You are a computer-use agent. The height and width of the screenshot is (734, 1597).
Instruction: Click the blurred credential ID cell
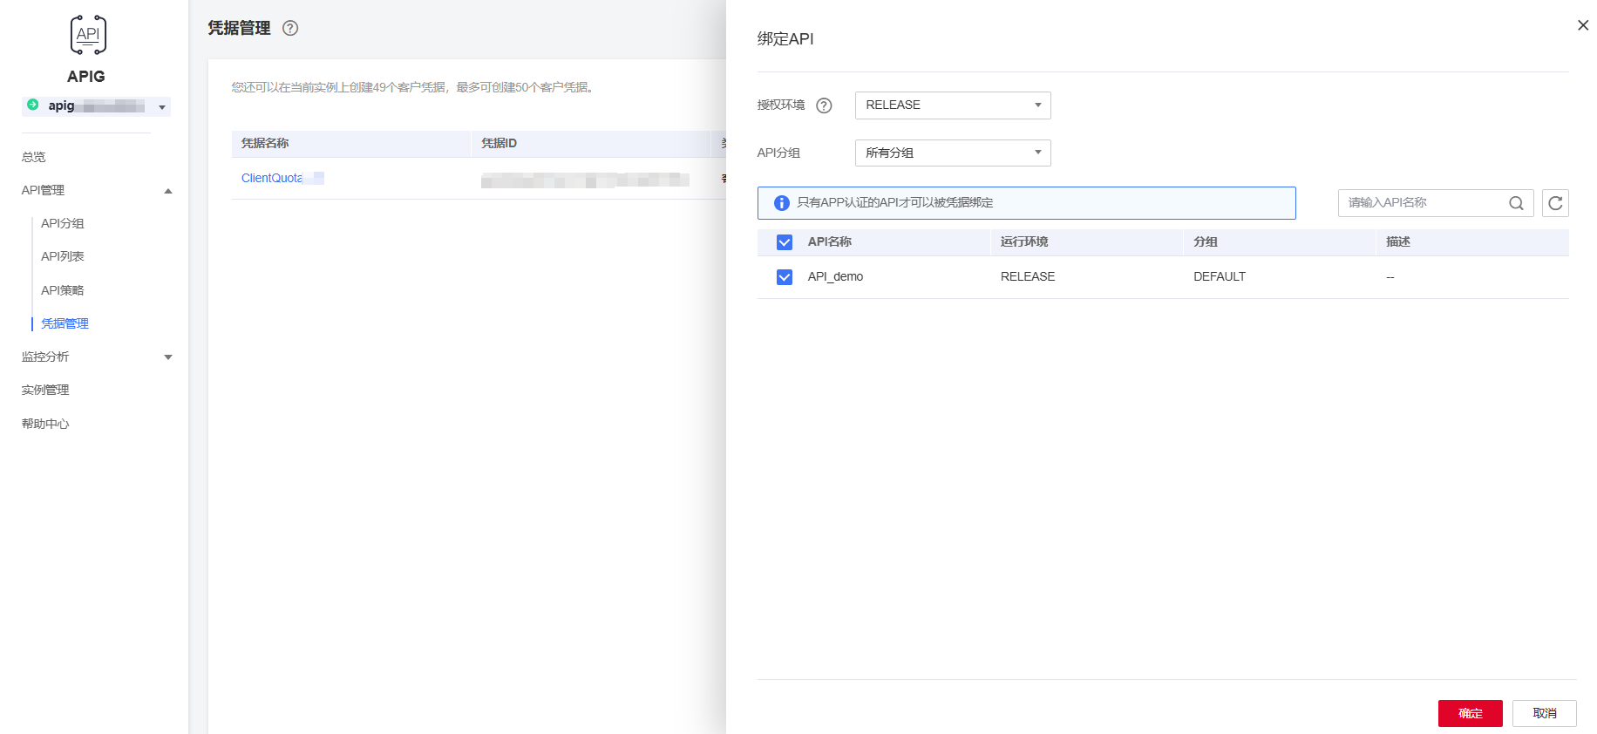585,180
